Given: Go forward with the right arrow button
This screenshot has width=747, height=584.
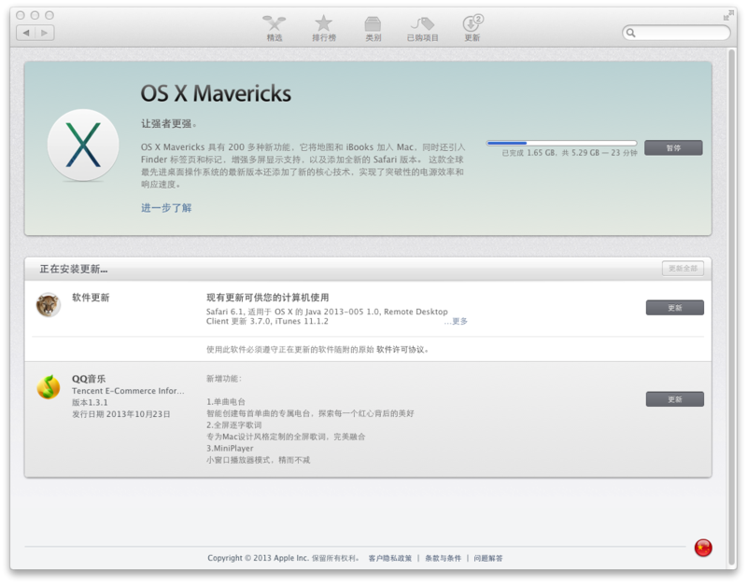Looking at the screenshot, I should (45, 33).
